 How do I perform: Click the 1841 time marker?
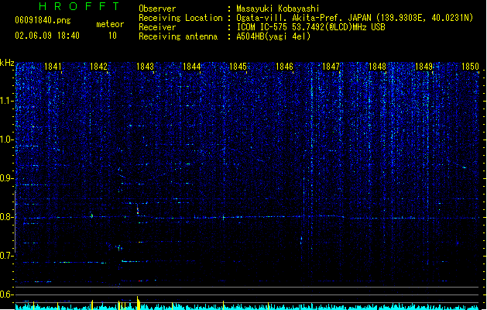tap(53, 67)
